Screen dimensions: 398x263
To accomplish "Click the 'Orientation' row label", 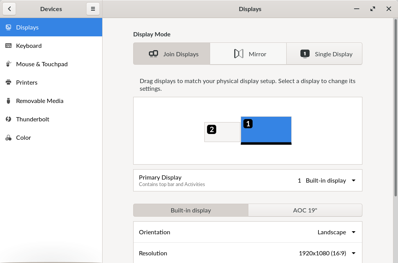I will (155, 232).
